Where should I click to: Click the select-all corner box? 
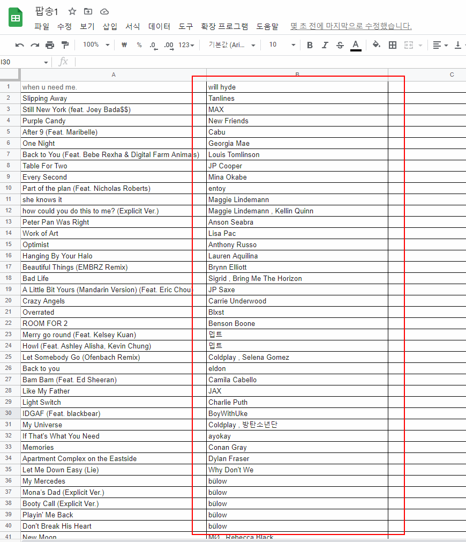click(10, 75)
